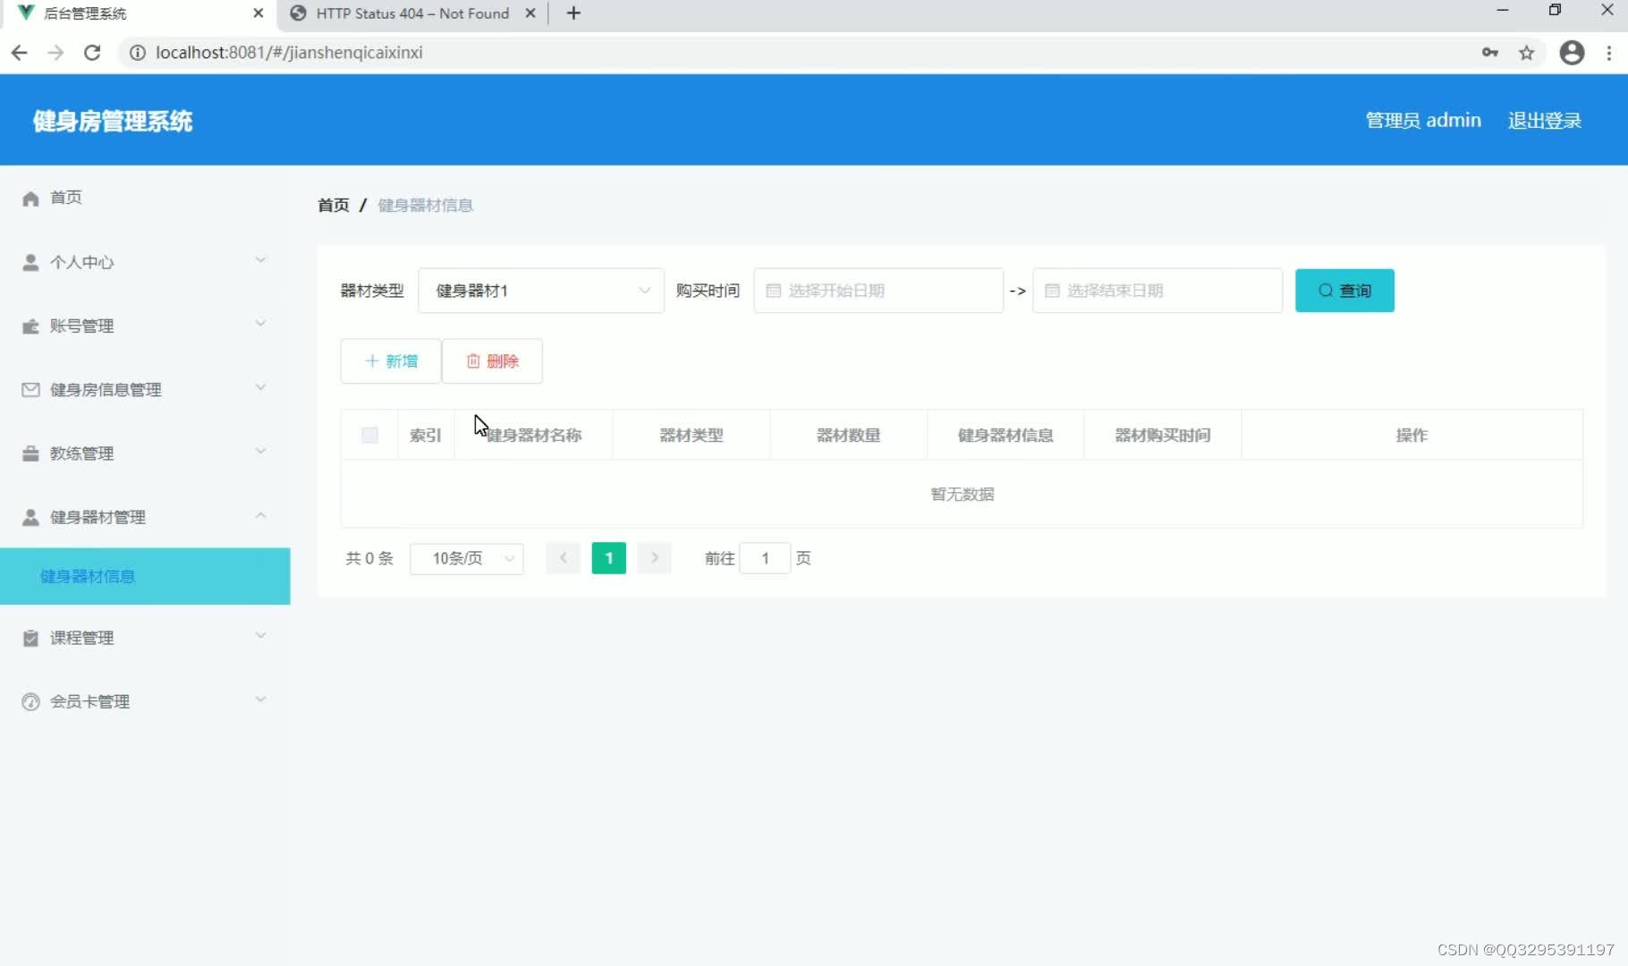Click the 管理员 admin label in header
Screen dimensions: 1628x966
point(1423,121)
